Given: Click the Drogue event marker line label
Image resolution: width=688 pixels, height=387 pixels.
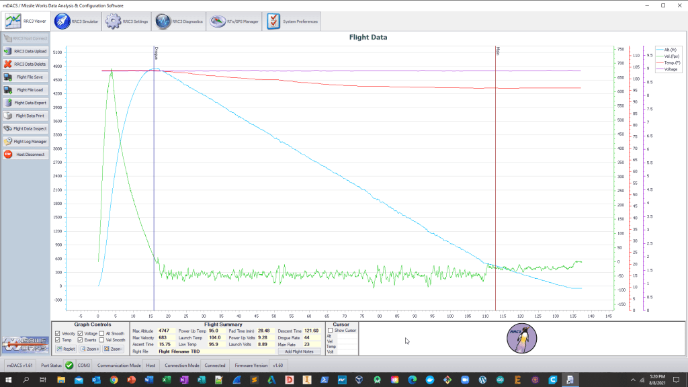Looking at the screenshot, I should point(156,53).
